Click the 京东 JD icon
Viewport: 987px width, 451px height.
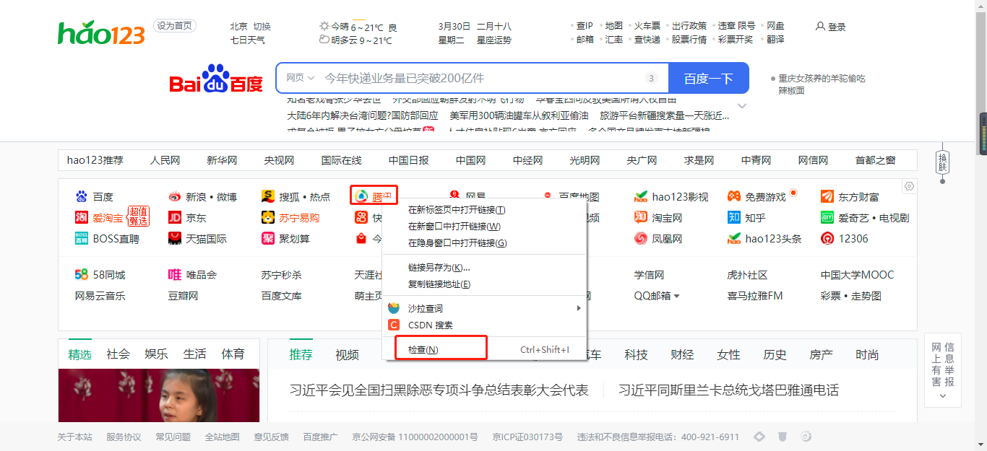tap(174, 217)
